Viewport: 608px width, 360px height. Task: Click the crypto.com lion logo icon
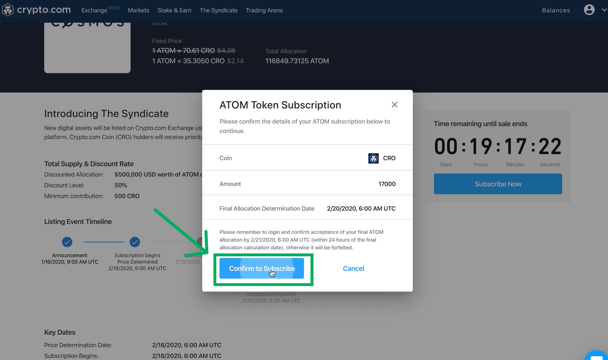tap(8, 10)
